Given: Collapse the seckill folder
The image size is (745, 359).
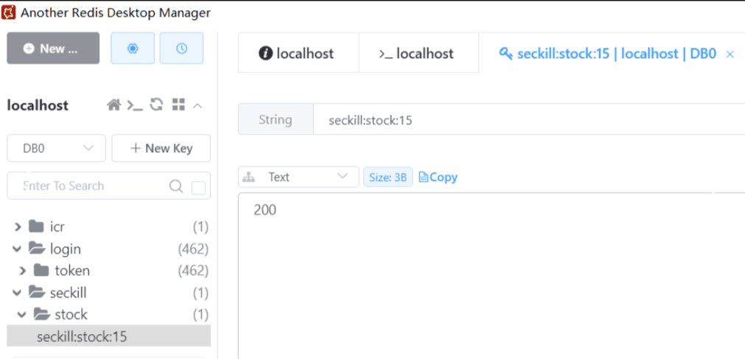Looking at the screenshot, I should [18, 293].
